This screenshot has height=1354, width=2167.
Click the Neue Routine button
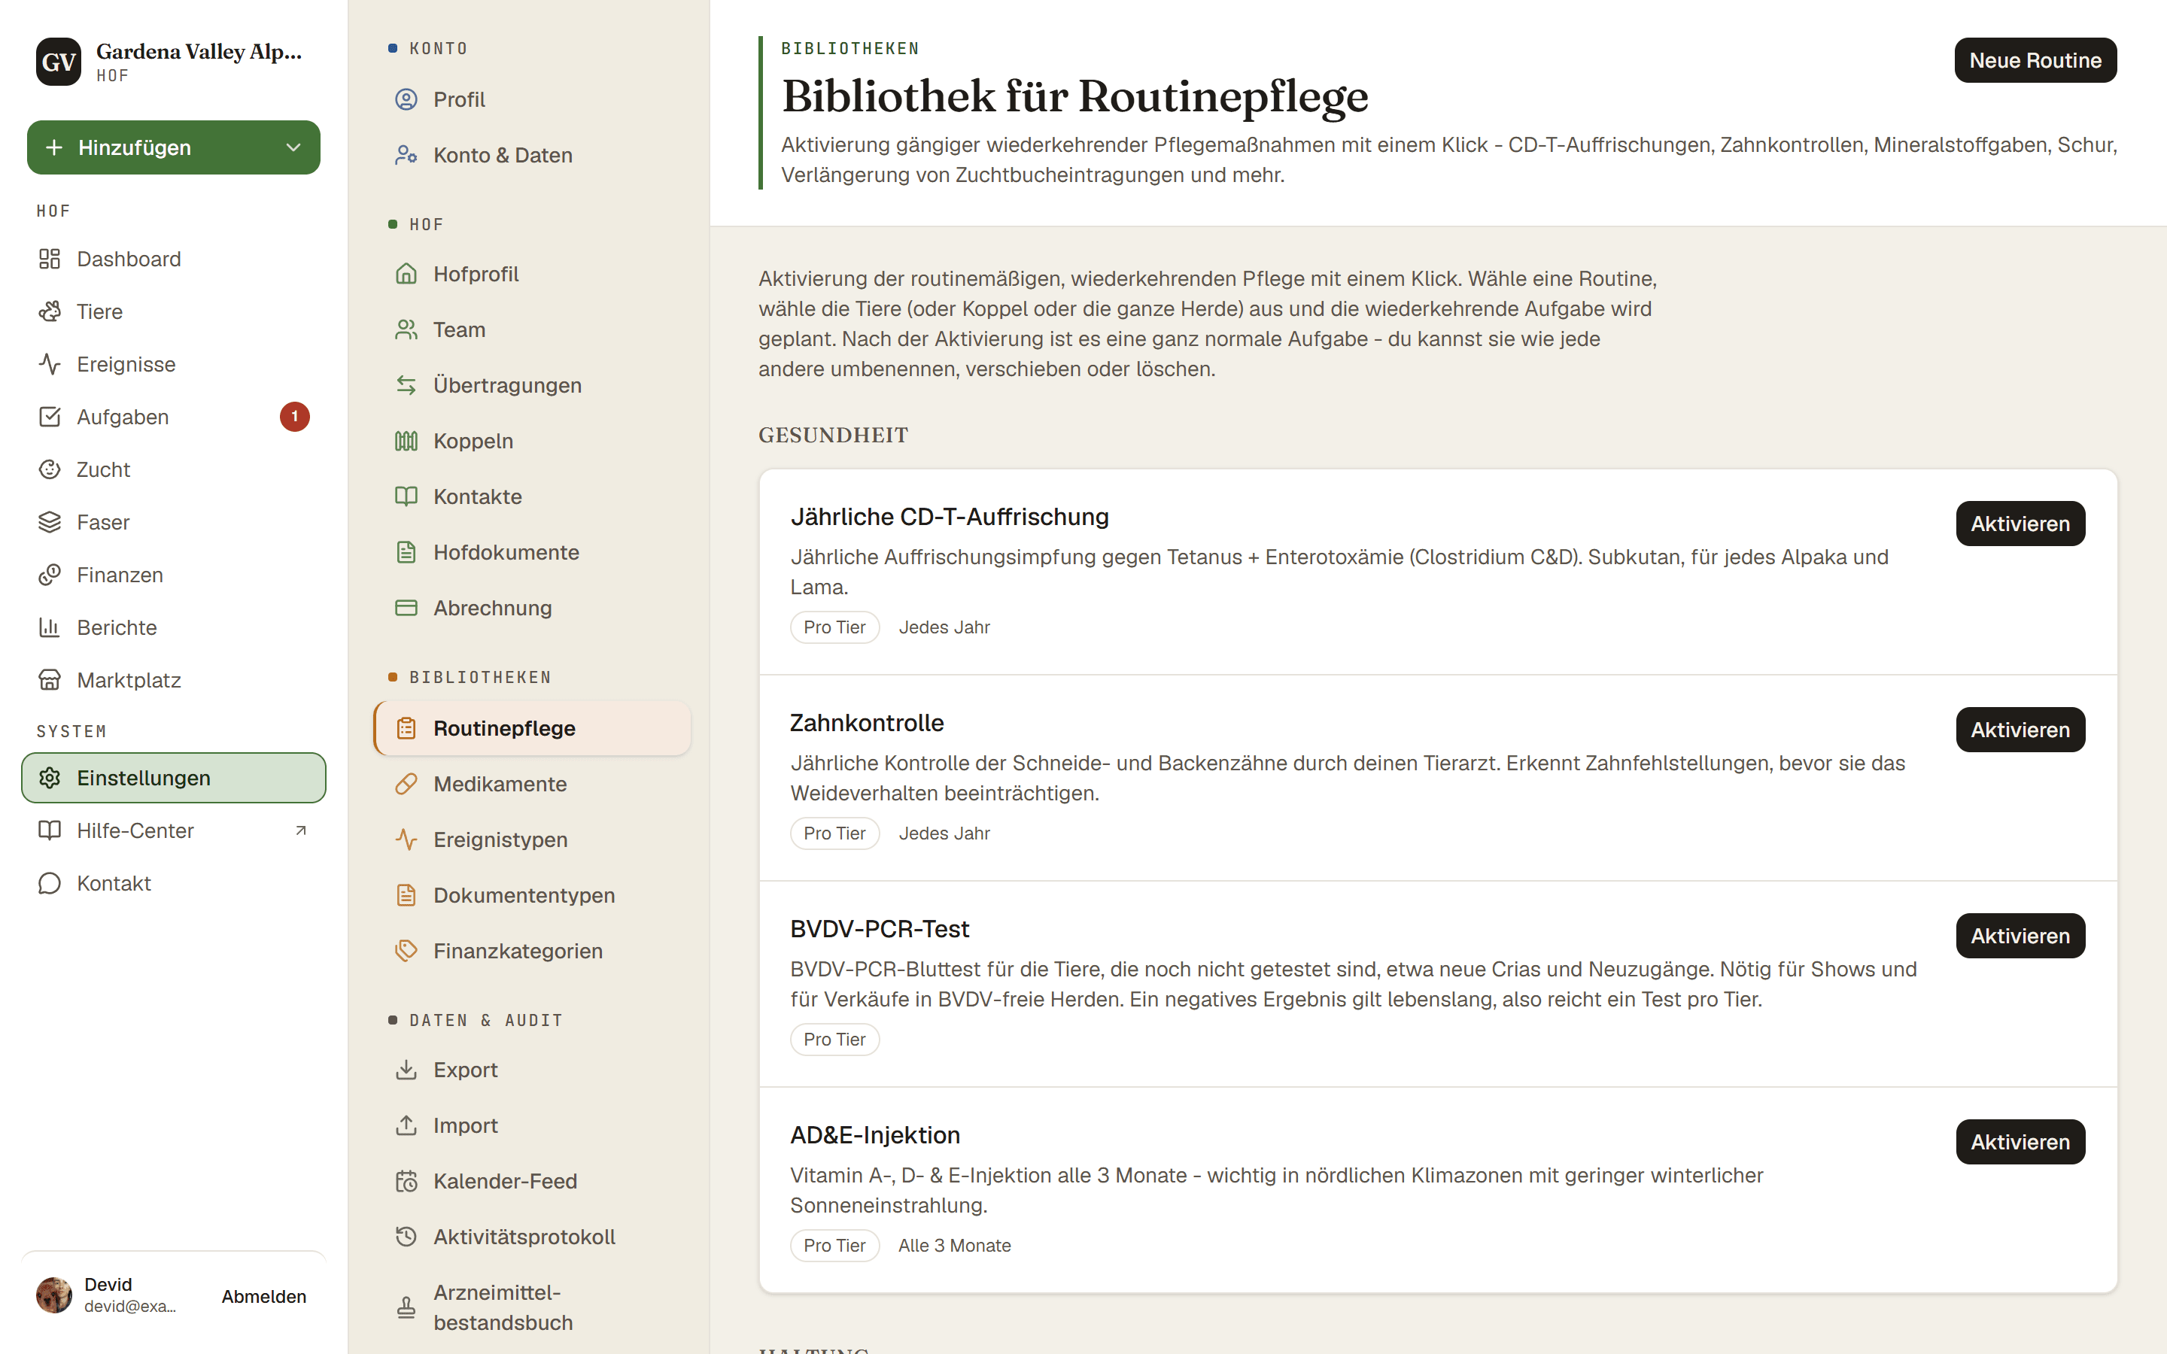(x=2035, y=60)
